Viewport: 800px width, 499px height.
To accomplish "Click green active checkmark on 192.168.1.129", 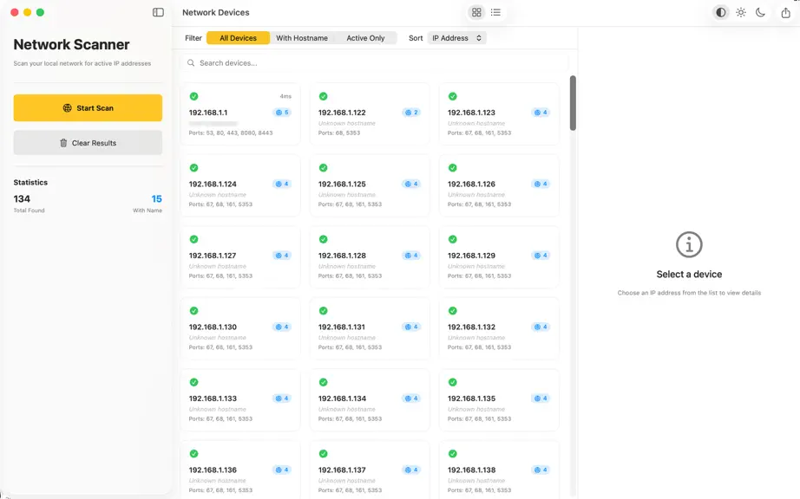I will [453, 239].
